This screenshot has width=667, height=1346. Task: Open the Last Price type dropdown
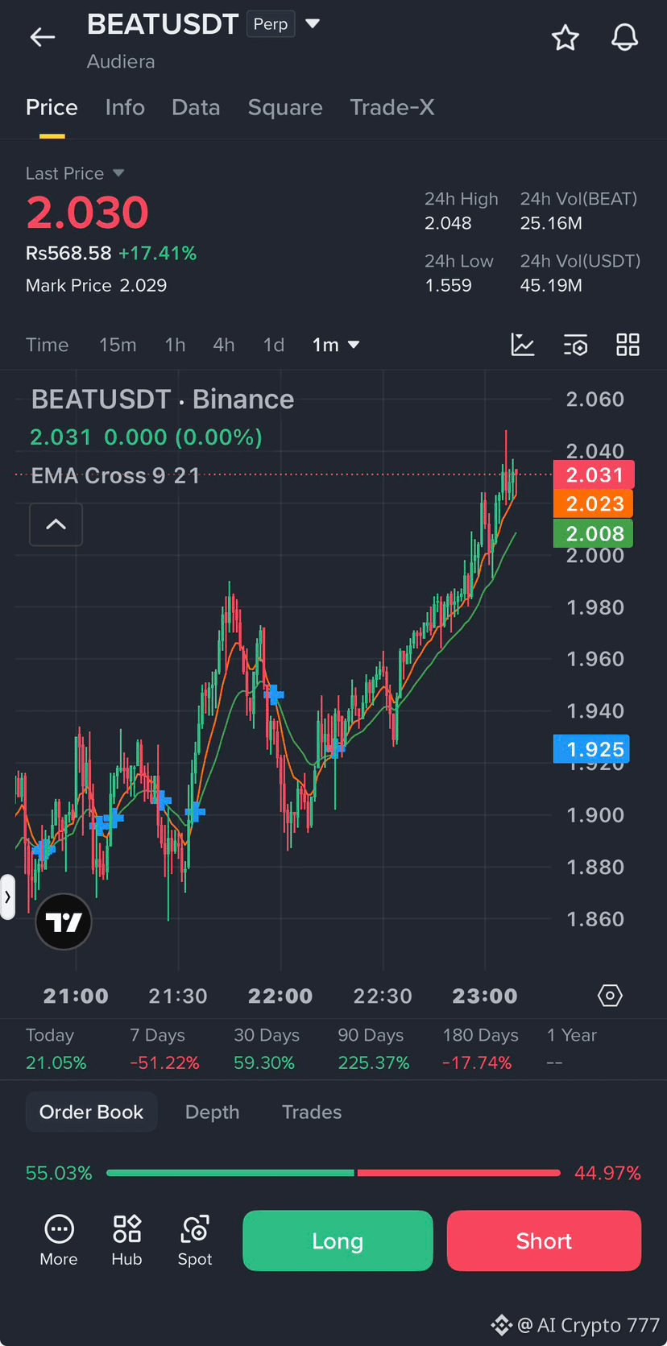[x=118, y=173]
